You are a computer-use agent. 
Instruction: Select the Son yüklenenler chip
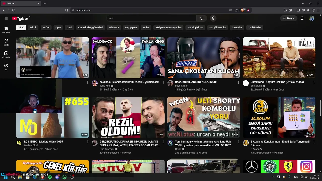coord(218,28)
